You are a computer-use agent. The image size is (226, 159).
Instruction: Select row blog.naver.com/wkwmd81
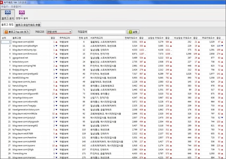(x=113, y=102)
